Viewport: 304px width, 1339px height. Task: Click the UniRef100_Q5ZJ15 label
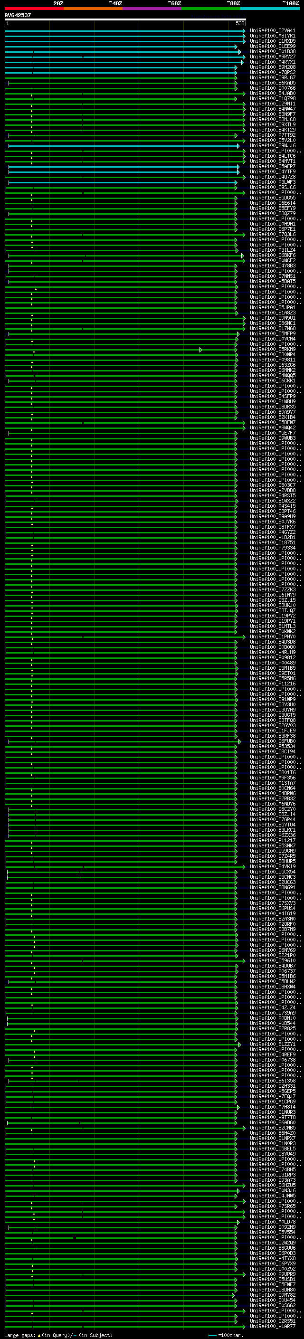pyautogui.click(x=273, y=600)
